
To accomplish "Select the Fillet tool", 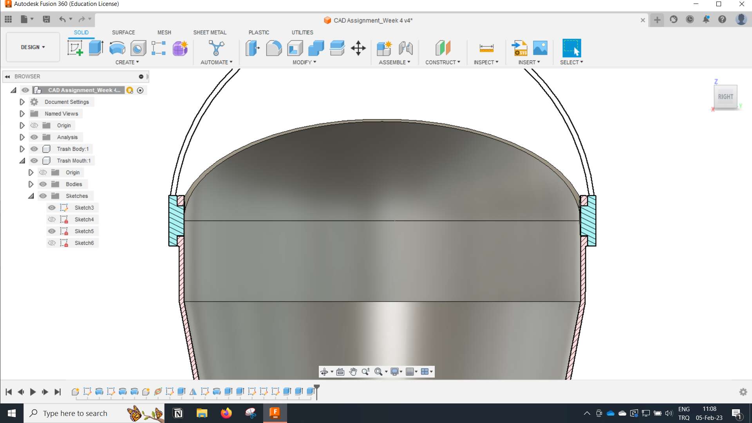I will pos(274,48).
